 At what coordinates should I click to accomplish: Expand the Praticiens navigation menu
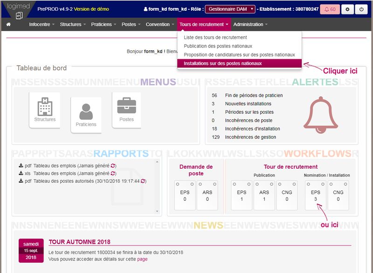tap(104, 24)
